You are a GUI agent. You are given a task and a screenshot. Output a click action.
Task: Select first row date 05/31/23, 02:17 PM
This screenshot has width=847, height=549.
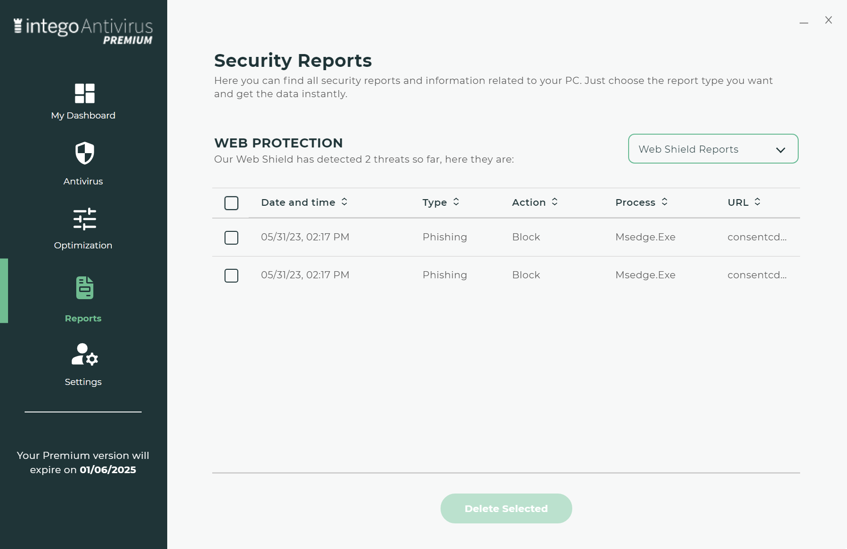305,237
